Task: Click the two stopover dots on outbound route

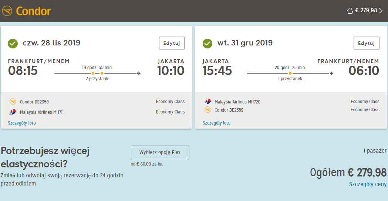Action: click(97, 73)
